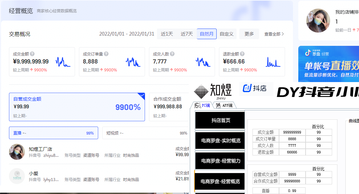Click the computer icon on the PC端 tab
The width and height of the screenshot is (359, 194).
(x=197, y=105)
